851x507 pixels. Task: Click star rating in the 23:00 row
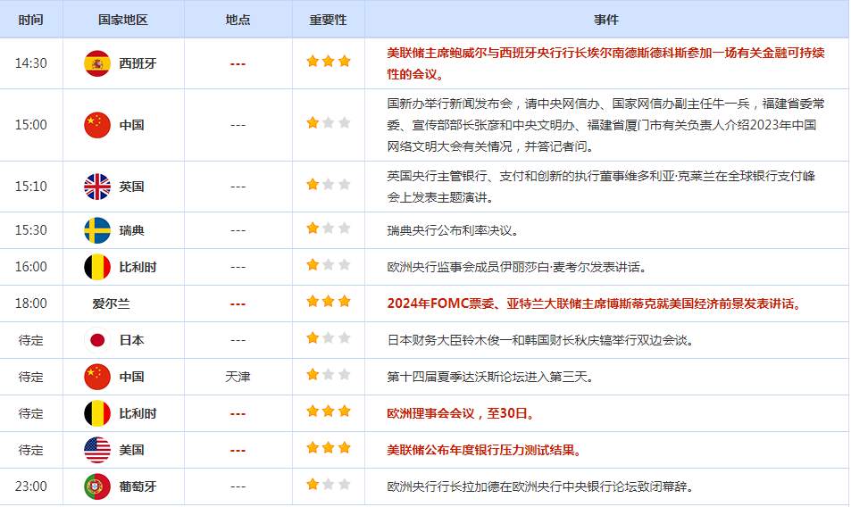(x=329, y=484)
